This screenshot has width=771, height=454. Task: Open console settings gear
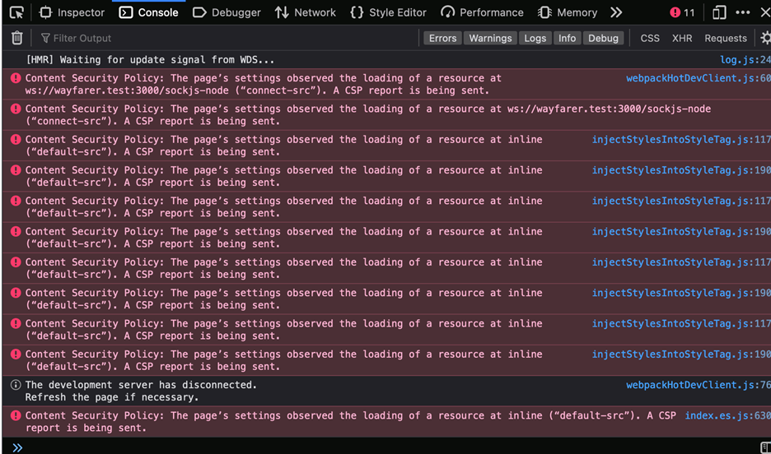765,38
